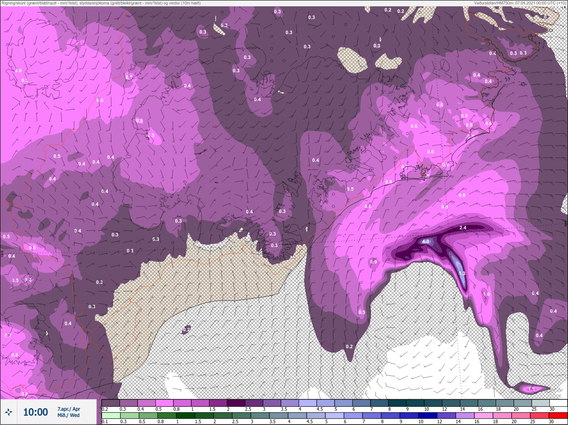Image resolution: width=568 pixels, height=425 pixels.
Task: Click the 2.4 precipitation value on the map
Action: (463, 228)
